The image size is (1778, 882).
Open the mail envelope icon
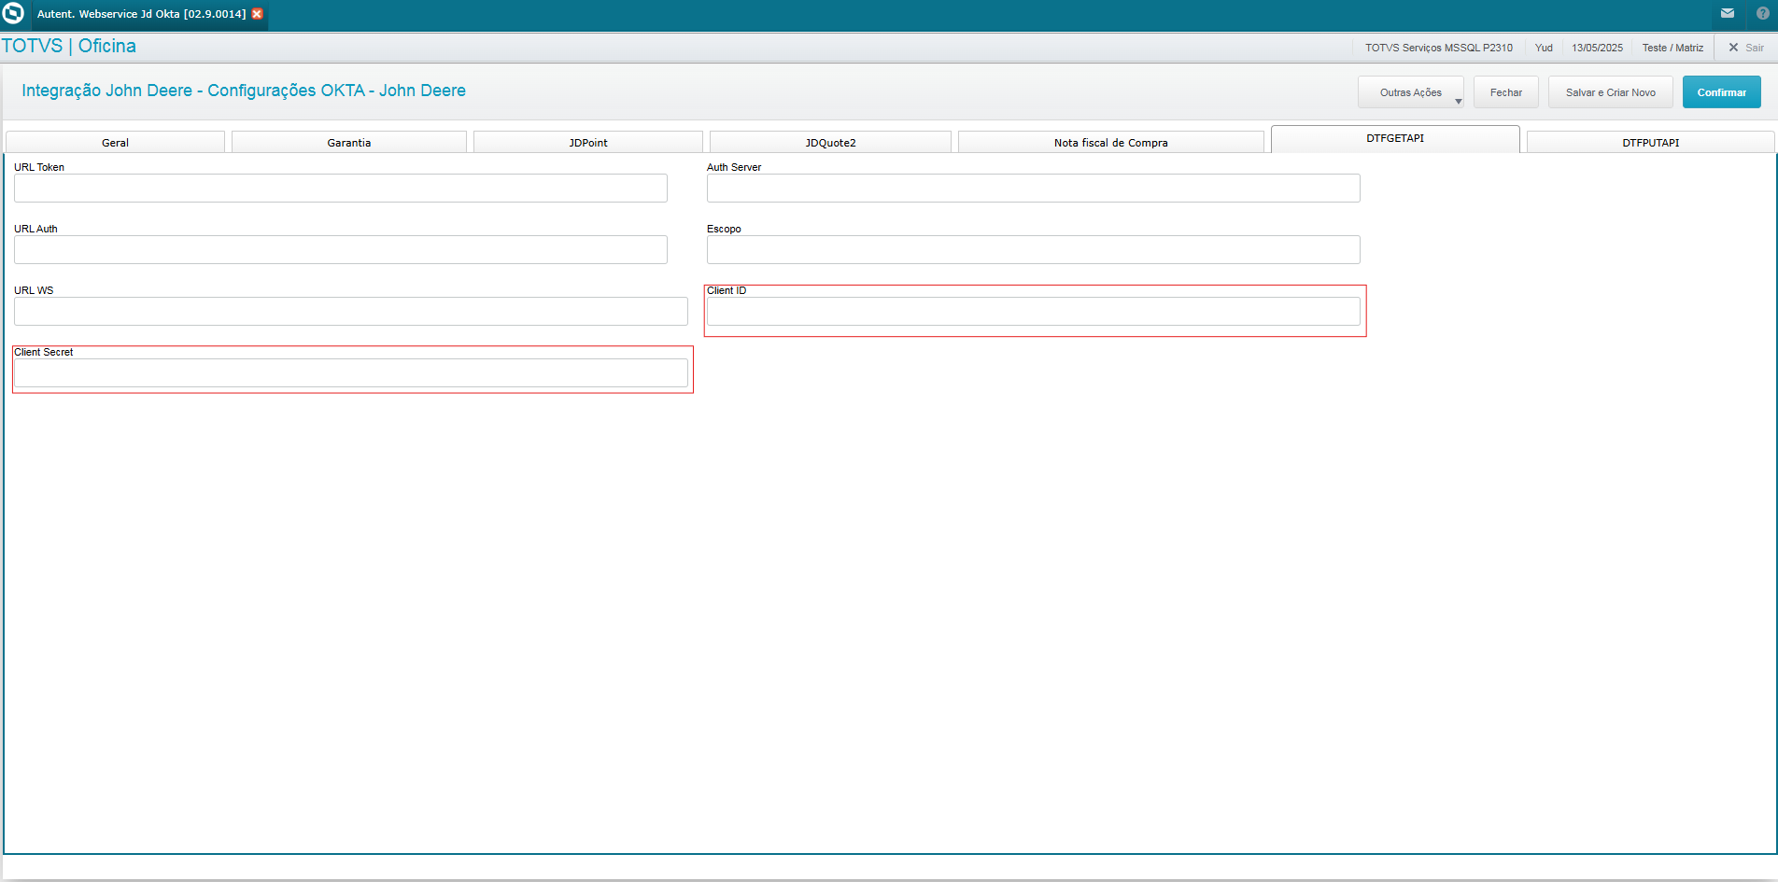point(1728,13)
